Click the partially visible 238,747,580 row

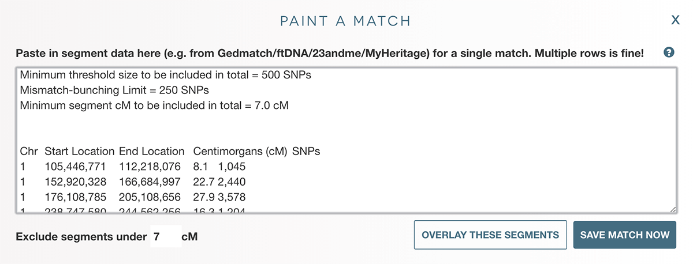point(133,211)
